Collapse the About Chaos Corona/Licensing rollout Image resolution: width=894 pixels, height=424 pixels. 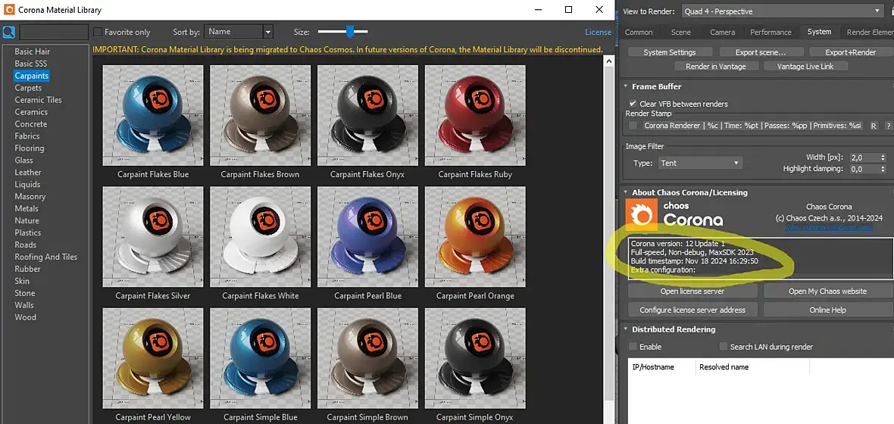click(x=626, y=192)
